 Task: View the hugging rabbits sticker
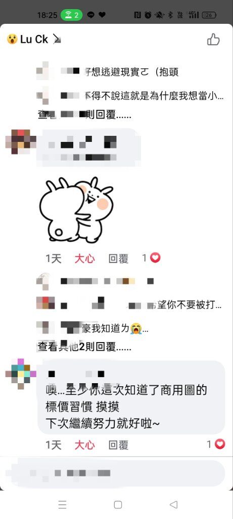point(76,209)
